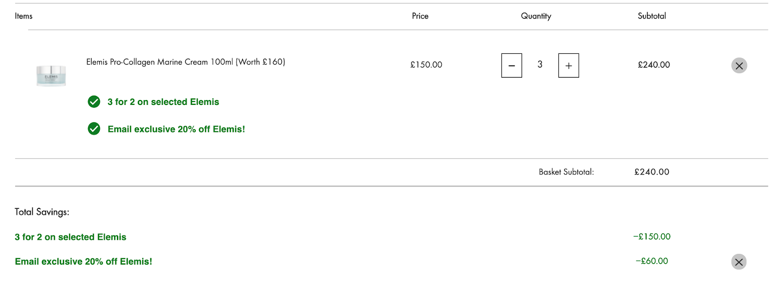This screenshot has width=779, height=284.
Task: Open Elemis Pro-Collagen Marine Cream product link
Action: pyautogui.click(x=185, y=62)
